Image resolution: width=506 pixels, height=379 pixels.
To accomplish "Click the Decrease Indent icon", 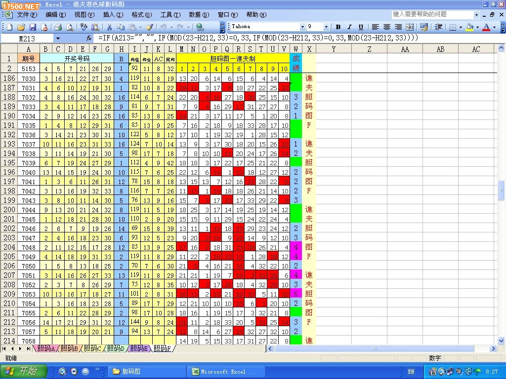I will coord(438,27).
